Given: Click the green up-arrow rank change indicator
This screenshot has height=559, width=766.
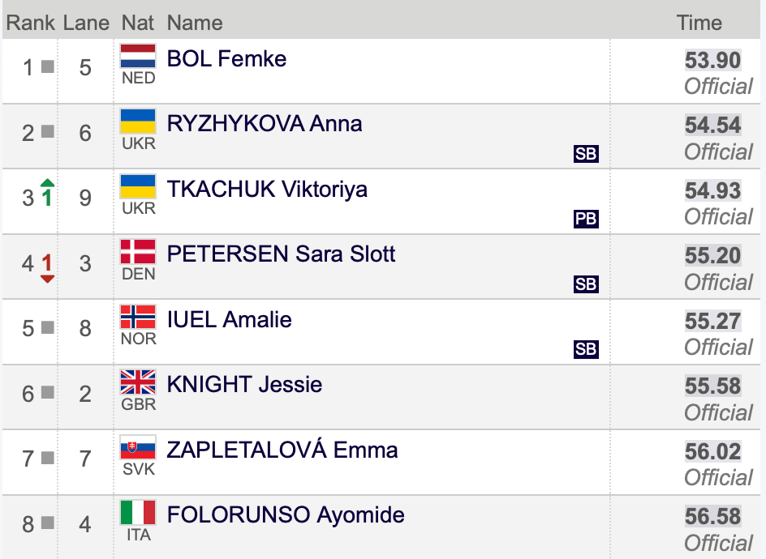Looking at the screenshot, I should (x=47, y=193).
